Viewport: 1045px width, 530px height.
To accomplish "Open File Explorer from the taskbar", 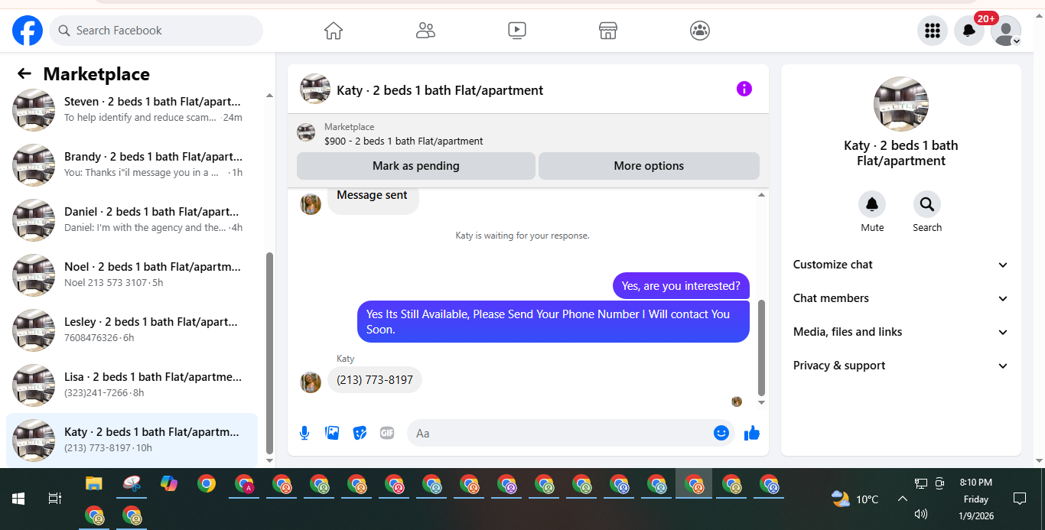I will click(93, 483).
